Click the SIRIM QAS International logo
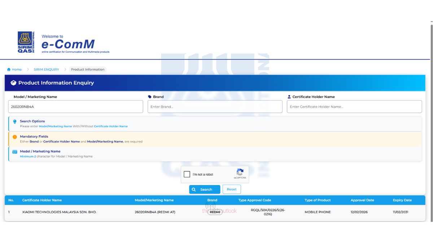 (x=26, y=42)
